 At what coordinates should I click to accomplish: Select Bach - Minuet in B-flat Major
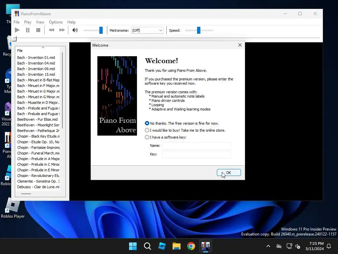(38, 80)
